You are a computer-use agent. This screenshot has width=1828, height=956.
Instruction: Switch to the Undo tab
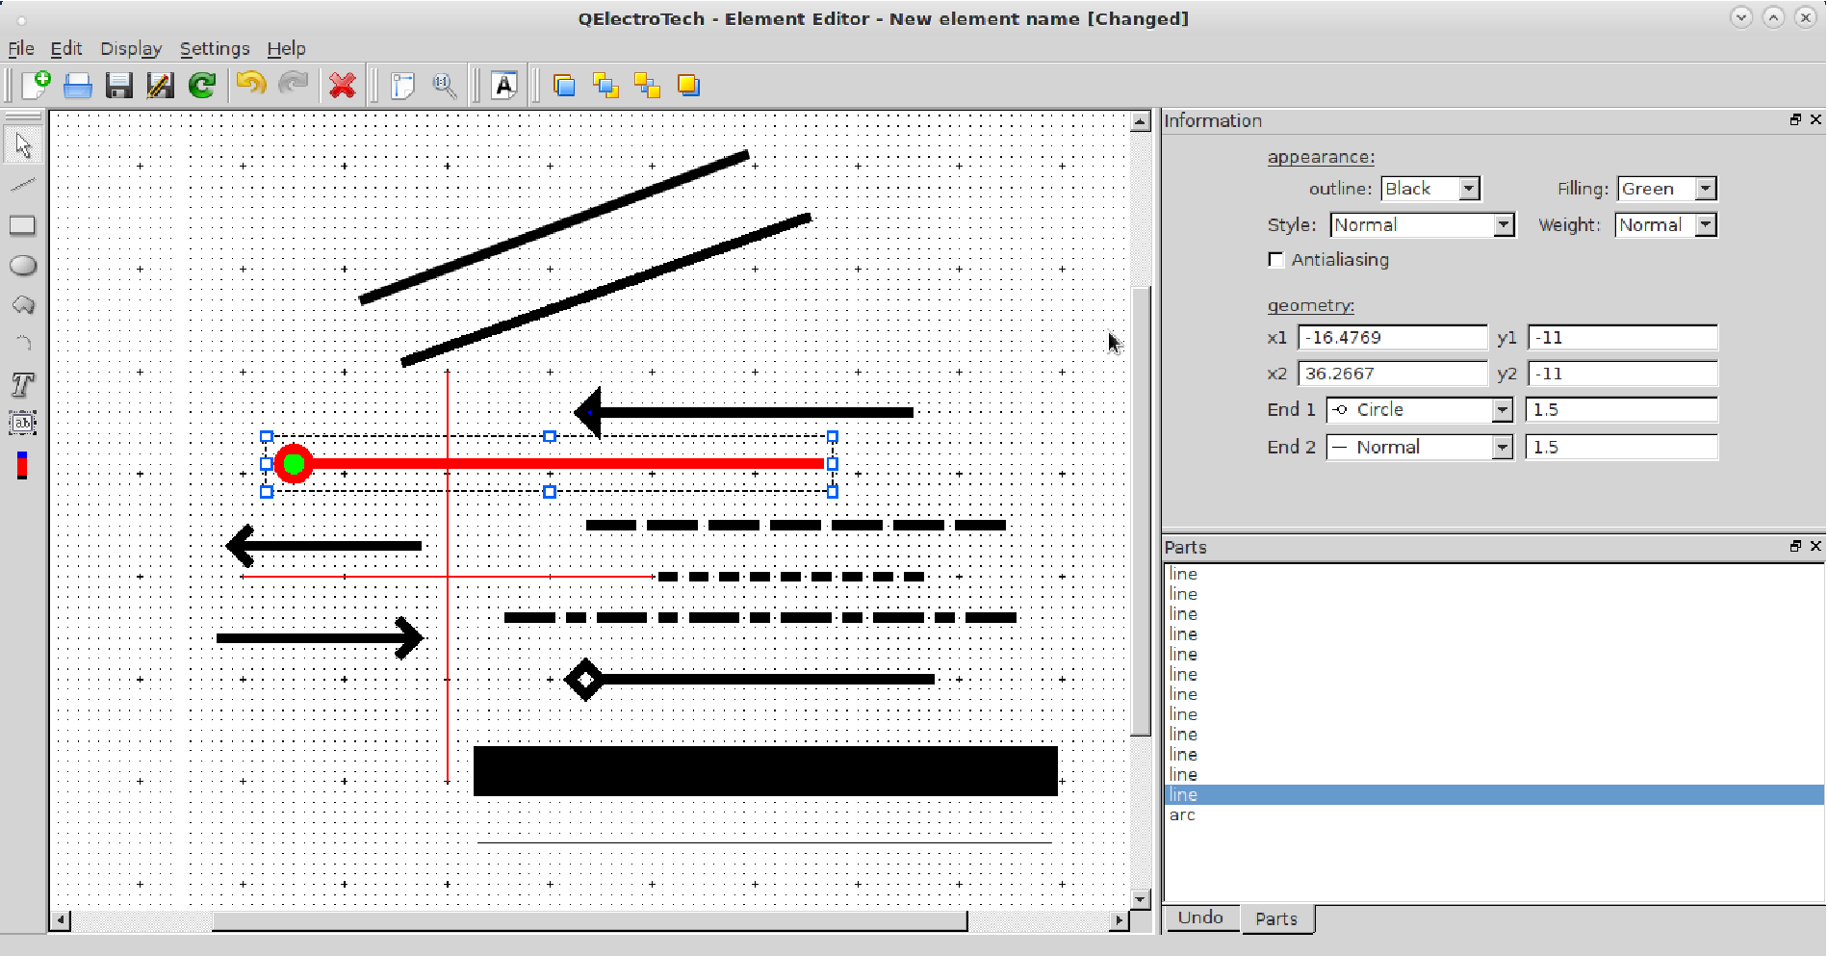click(x=1200, y=917)
